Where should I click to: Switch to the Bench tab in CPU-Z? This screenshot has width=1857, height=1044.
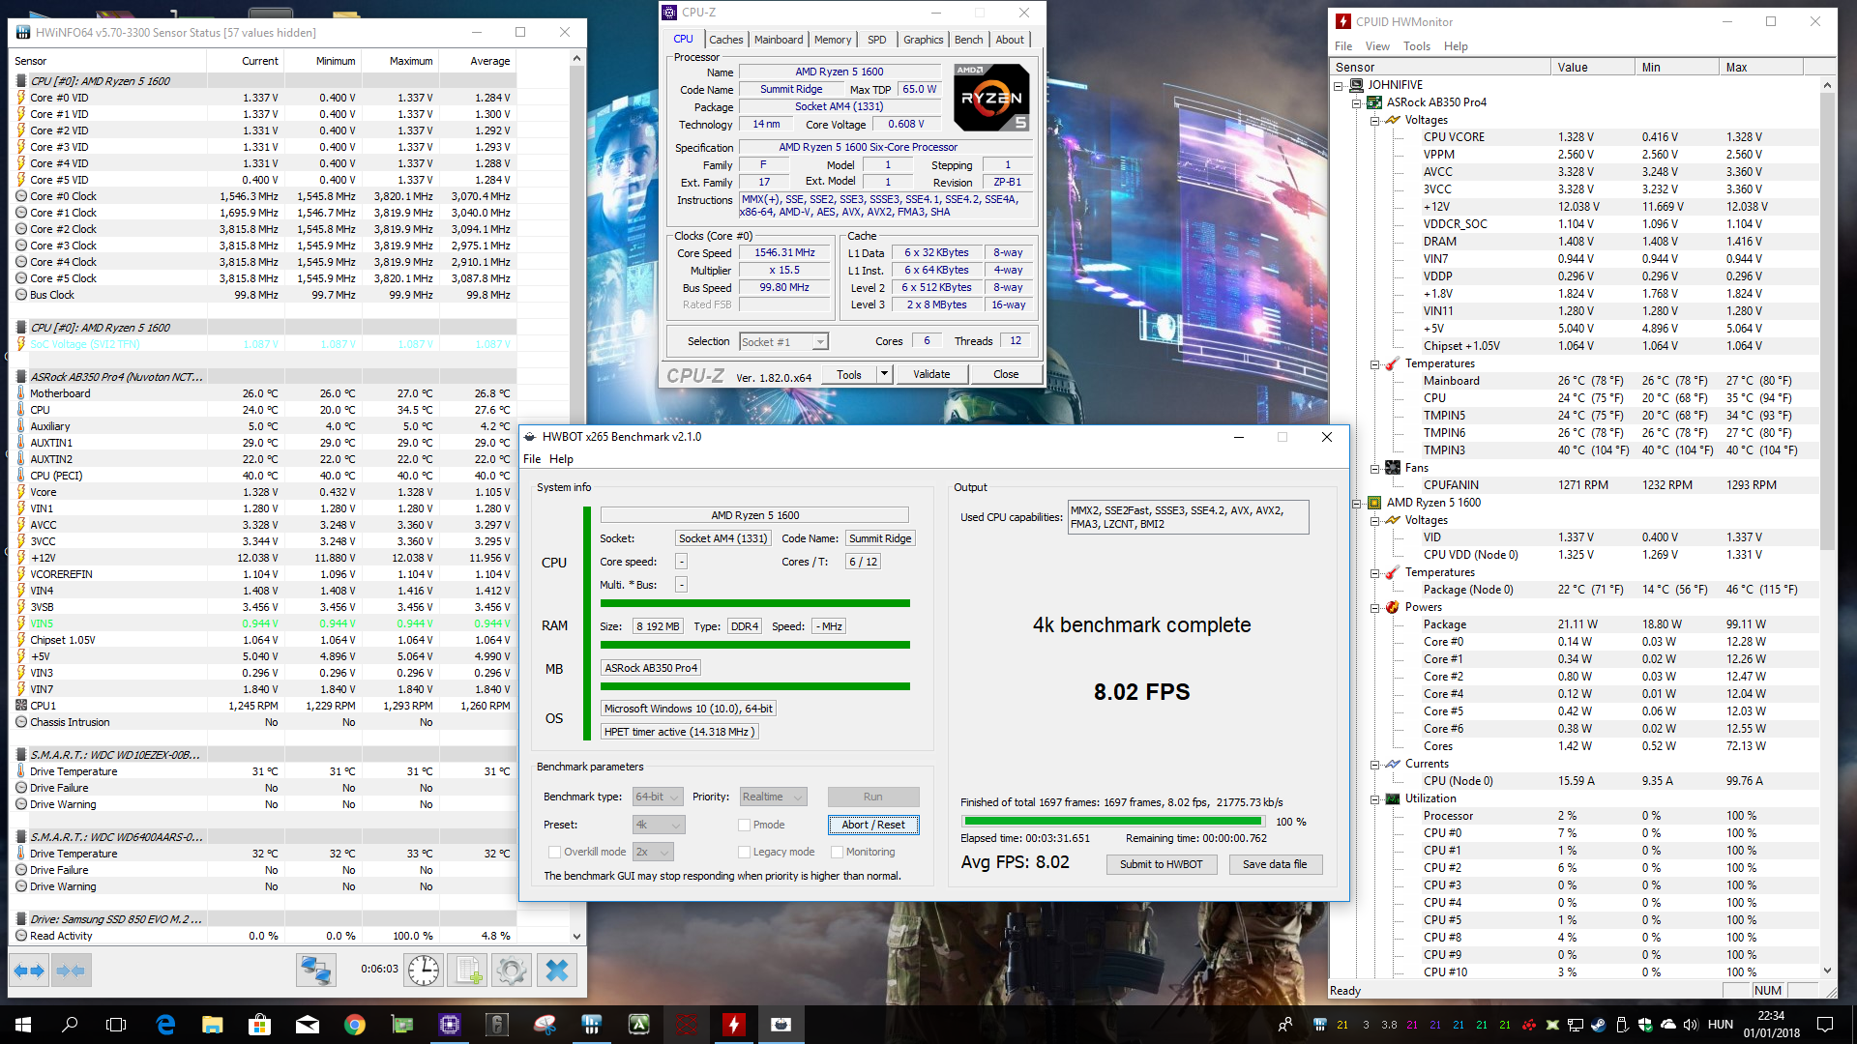(x=968, y=40)
